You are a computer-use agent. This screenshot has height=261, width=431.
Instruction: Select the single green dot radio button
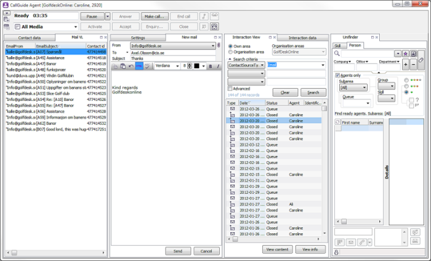coord(406,92)
